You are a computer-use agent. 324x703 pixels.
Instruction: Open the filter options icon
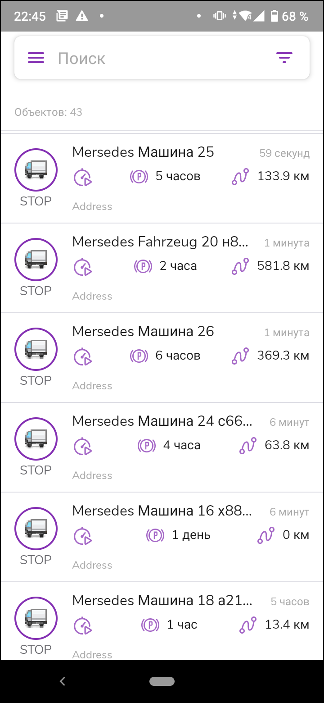coord(284,58)
